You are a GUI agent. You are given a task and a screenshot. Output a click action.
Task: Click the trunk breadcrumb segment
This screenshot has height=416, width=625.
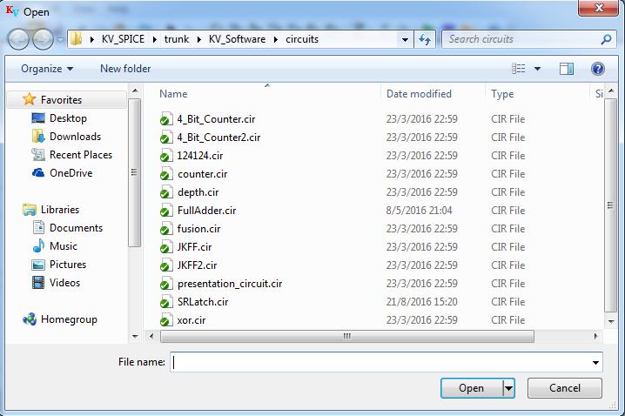coord(177,39)
